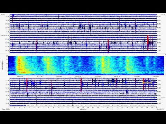Click the 14:00 row label on lower helicorder
This screenshot has width=166, height=124.
point(7,88)
